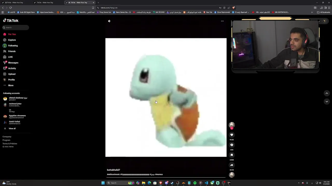Open the weather widget showing 55°F
This screenshot has width=332, height=186.
[x=9, y=183]
